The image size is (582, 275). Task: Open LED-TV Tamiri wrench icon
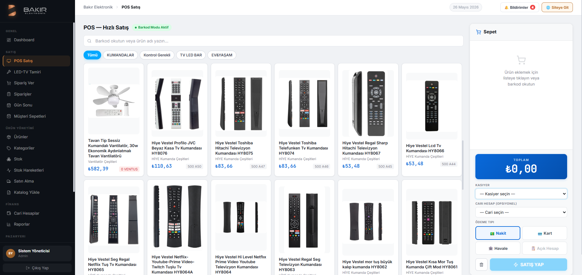9,72
